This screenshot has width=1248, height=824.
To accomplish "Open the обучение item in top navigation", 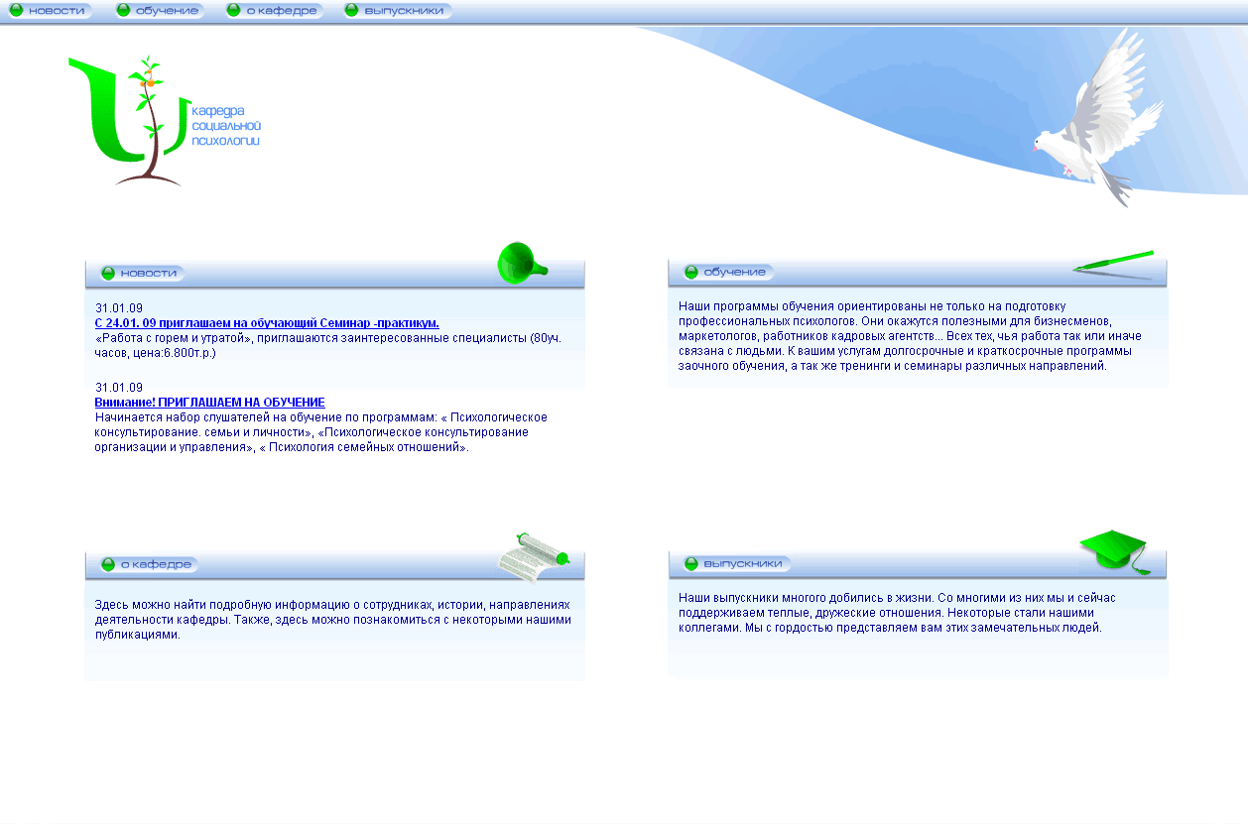I will [x=159, y=11].
